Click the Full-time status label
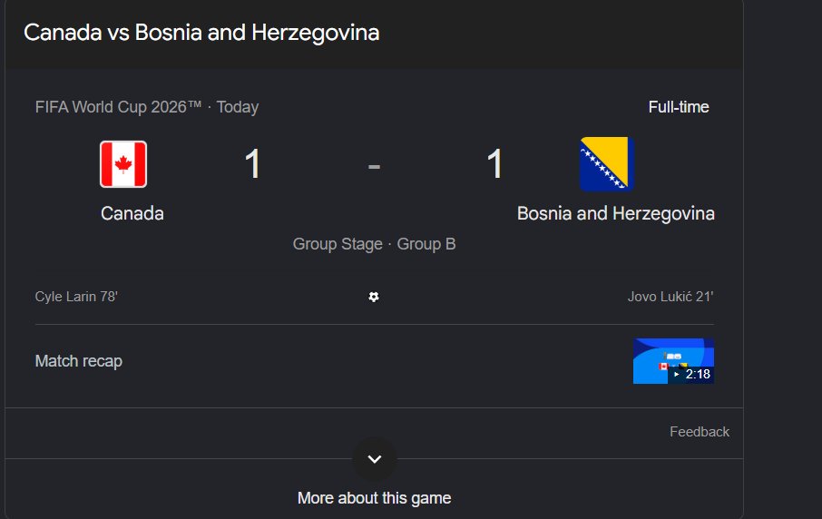822x519 pixels. [x=679, y=107]
